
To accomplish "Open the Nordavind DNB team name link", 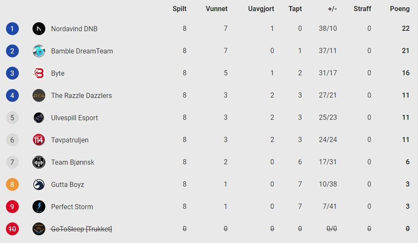I will [74, 29].
